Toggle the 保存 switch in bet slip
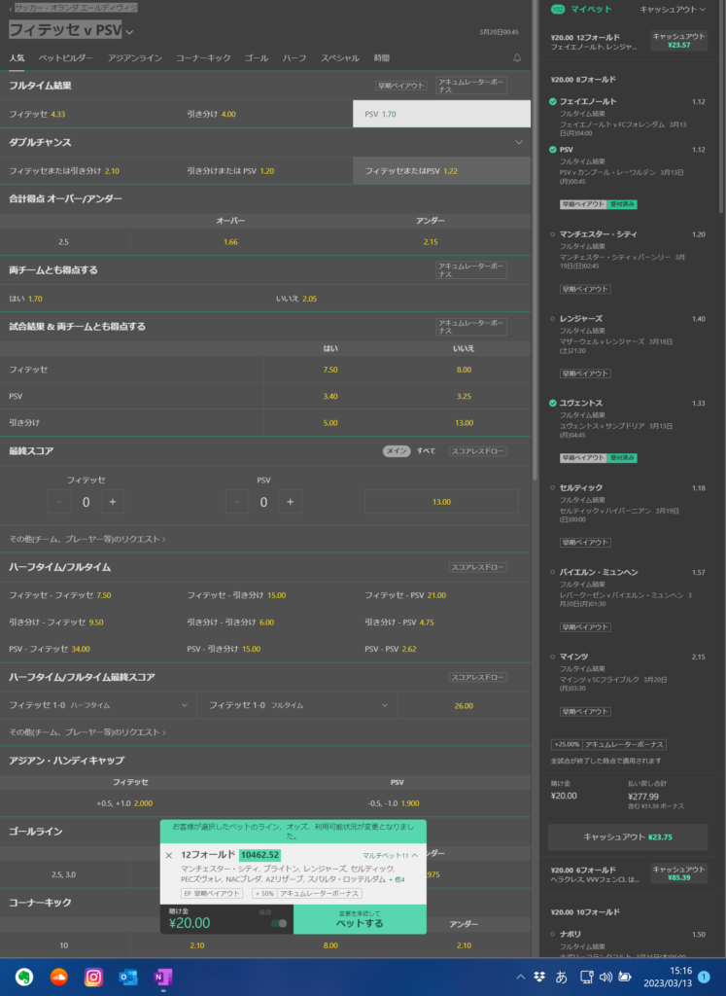 coord(279,923)
